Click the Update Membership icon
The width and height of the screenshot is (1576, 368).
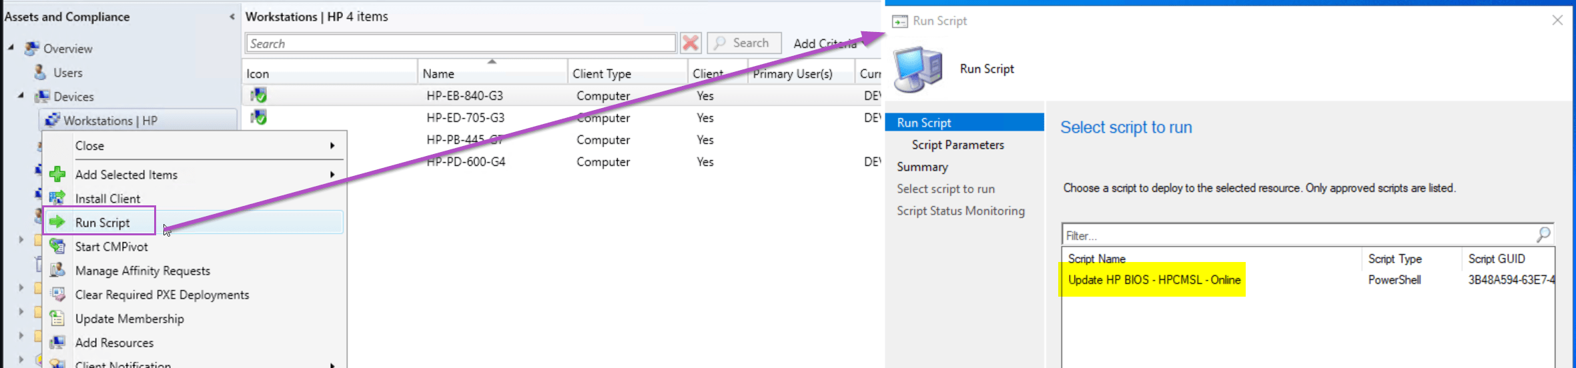pyautogui.click(x=57, y=319)
